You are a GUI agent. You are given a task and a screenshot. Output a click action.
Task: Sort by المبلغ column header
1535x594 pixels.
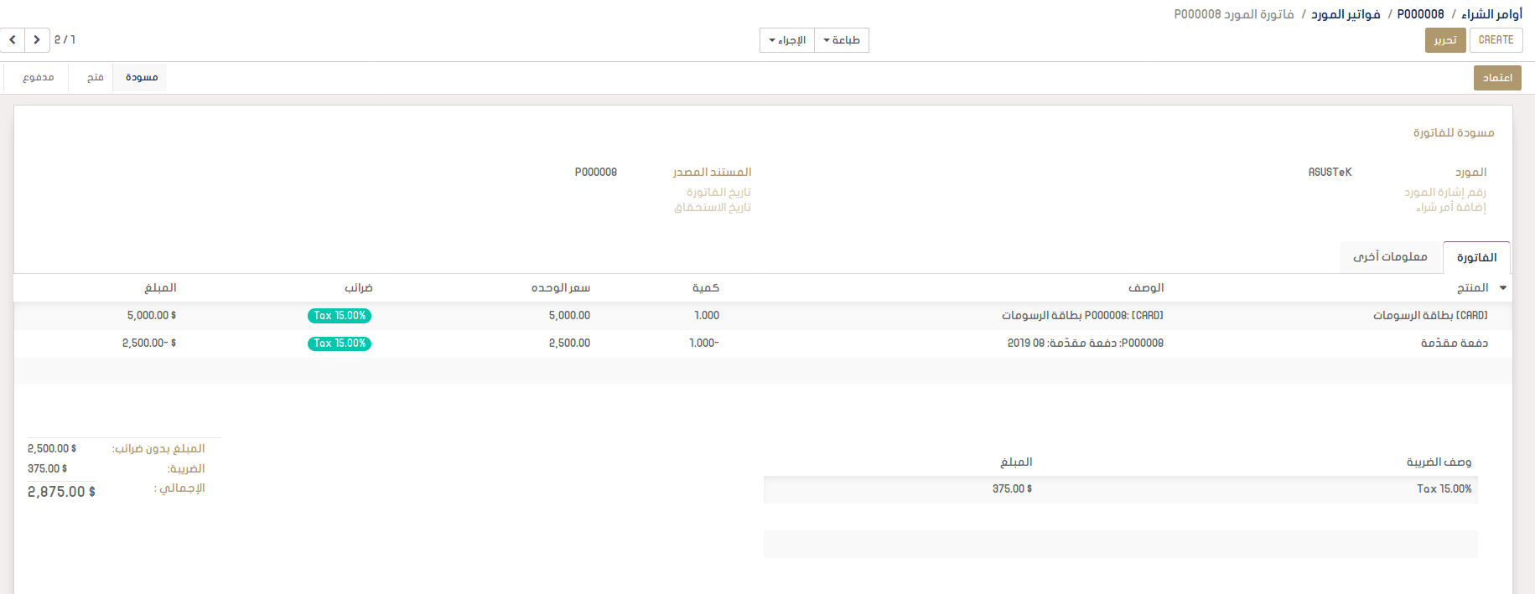[160, 288]
